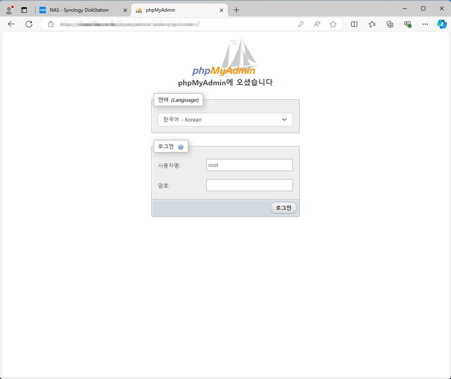
Task: Click the '암호:' label
Action: pyautogui.click(x=164, y=186)
